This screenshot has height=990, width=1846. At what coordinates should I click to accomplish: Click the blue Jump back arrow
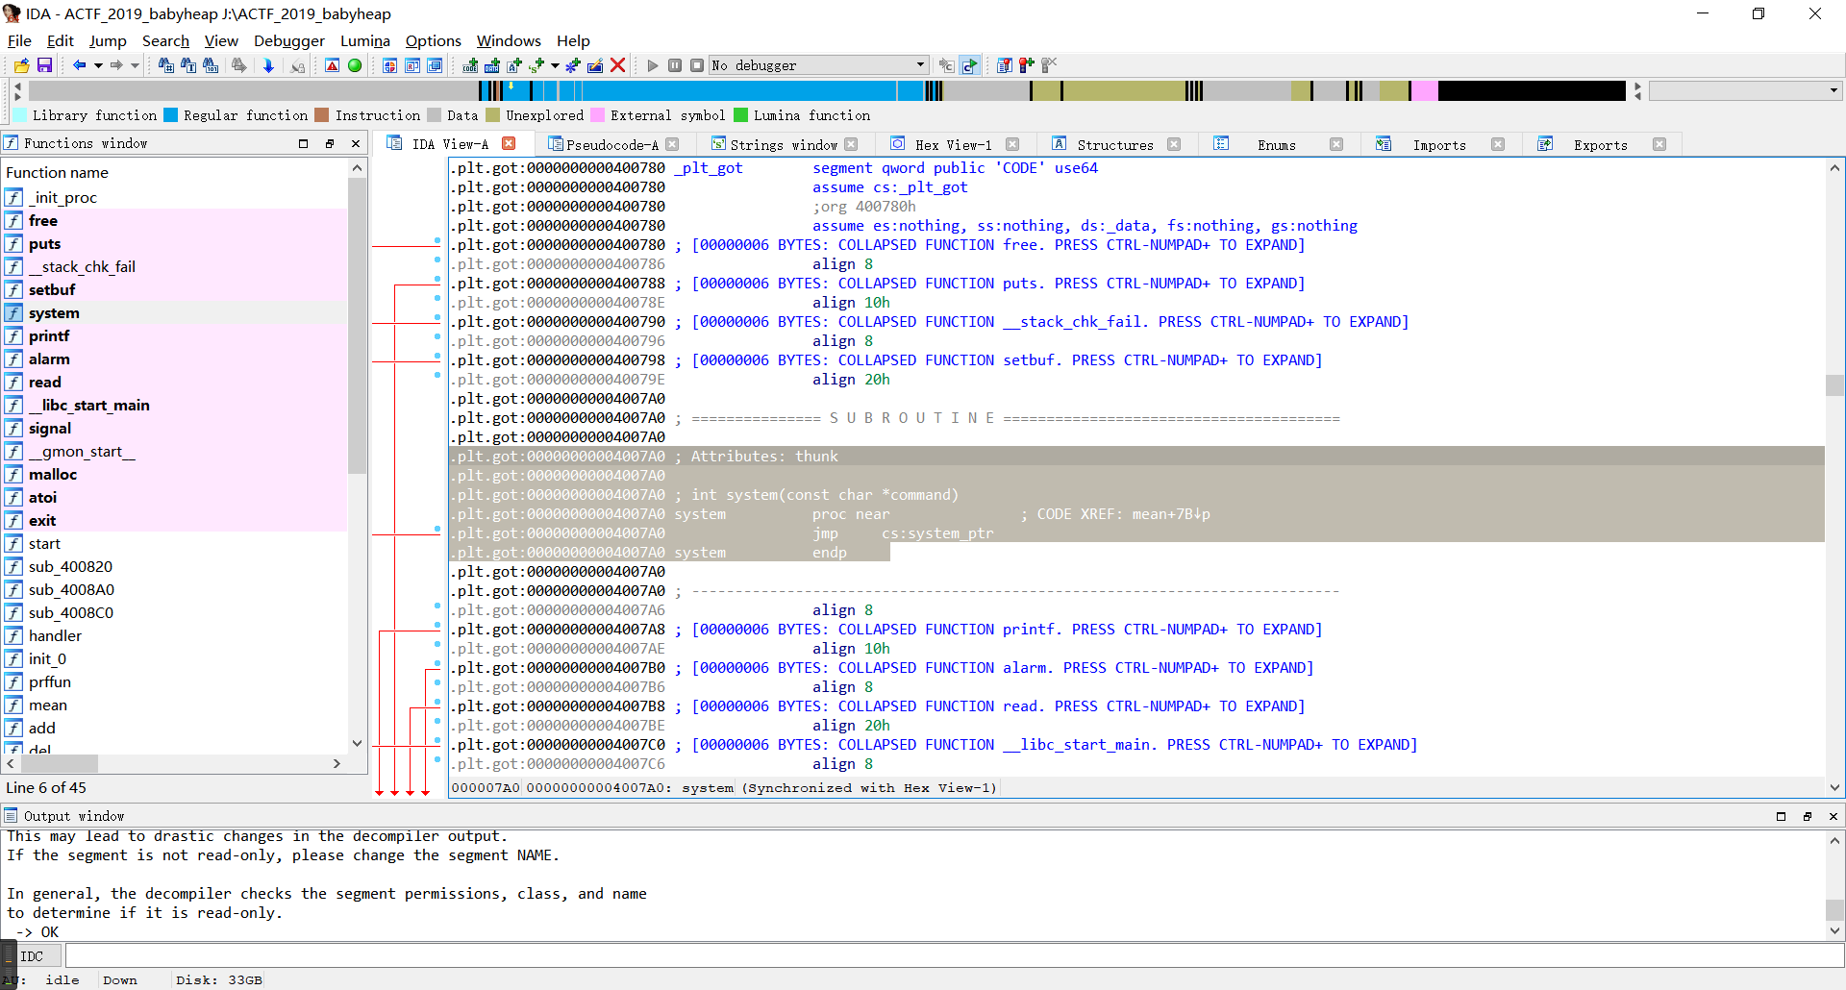(79, 65)
